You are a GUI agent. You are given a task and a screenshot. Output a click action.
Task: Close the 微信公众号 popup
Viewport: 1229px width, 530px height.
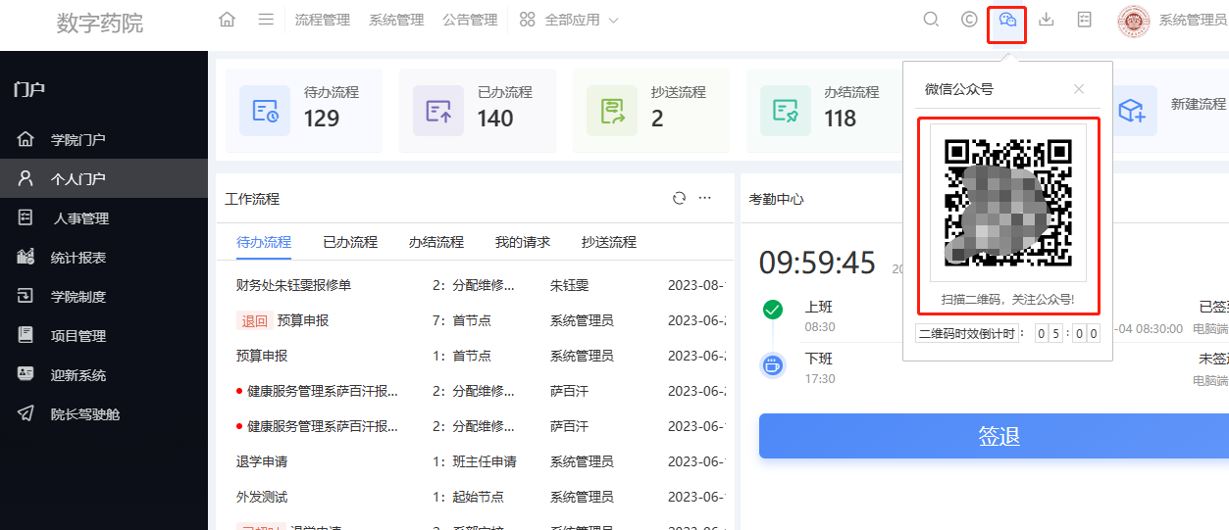point(1079,89)
